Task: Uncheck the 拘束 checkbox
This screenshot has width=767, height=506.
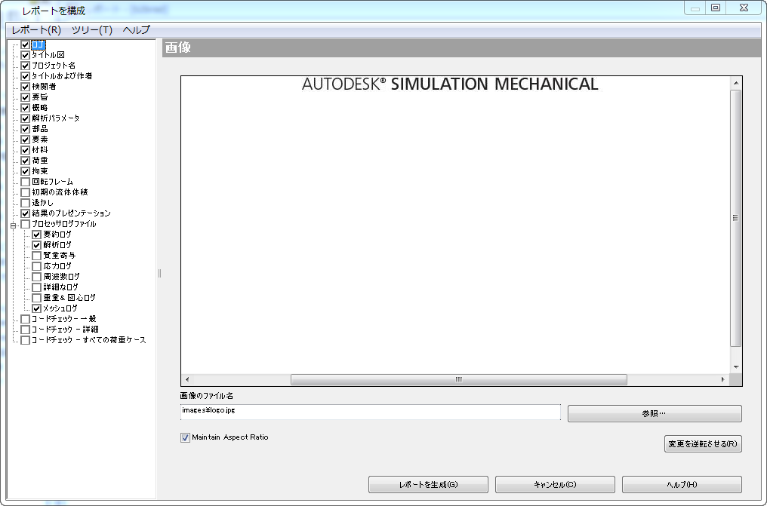Action: click(26, 171)
